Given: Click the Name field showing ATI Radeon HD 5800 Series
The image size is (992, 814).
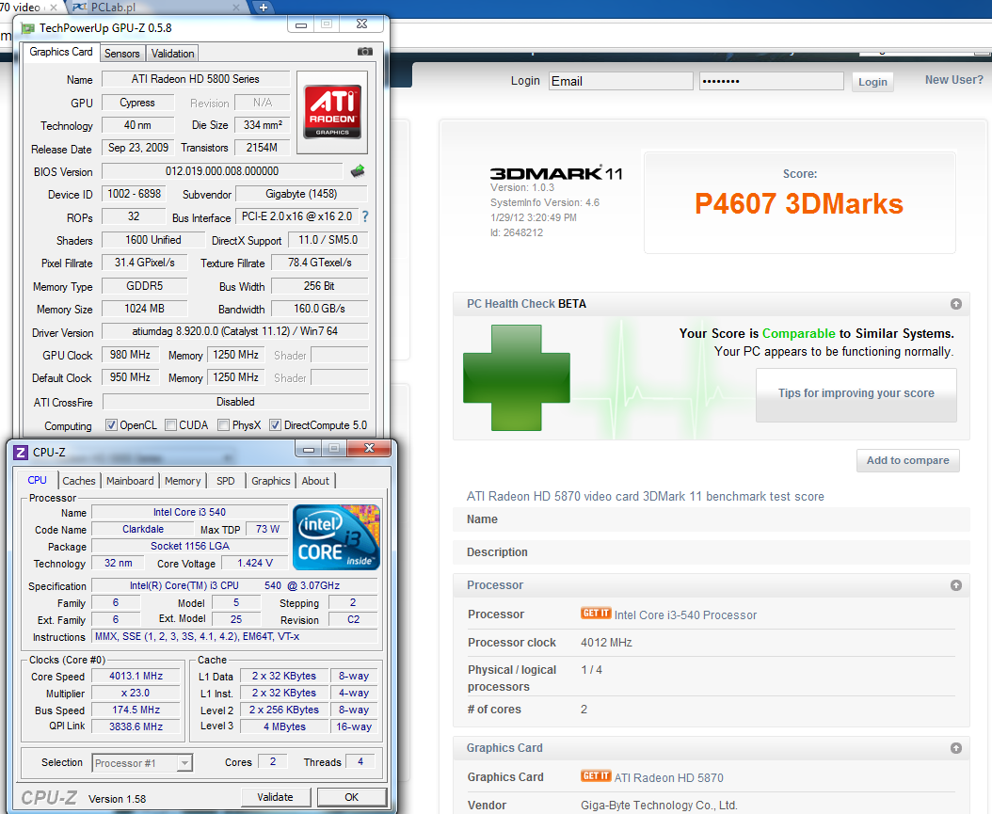Looking at the screenshot, I should [x=196, y=79].
